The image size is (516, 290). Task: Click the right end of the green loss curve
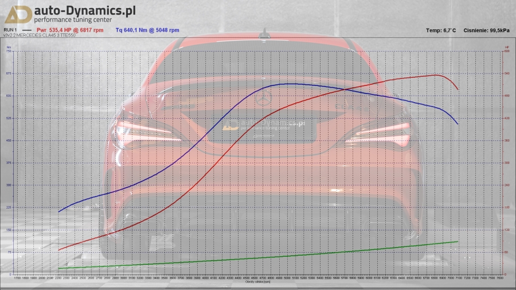pyautogui.click(x=458, y=241)
